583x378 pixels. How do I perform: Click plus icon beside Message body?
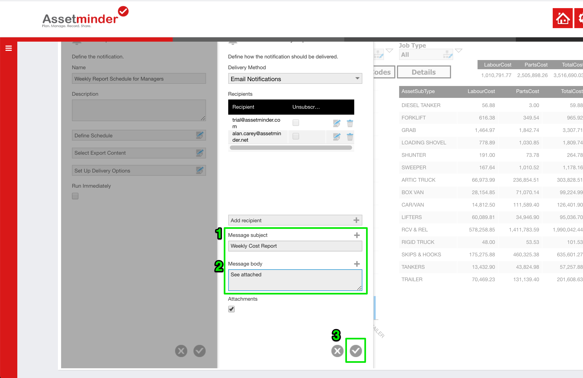pos(357,264)
